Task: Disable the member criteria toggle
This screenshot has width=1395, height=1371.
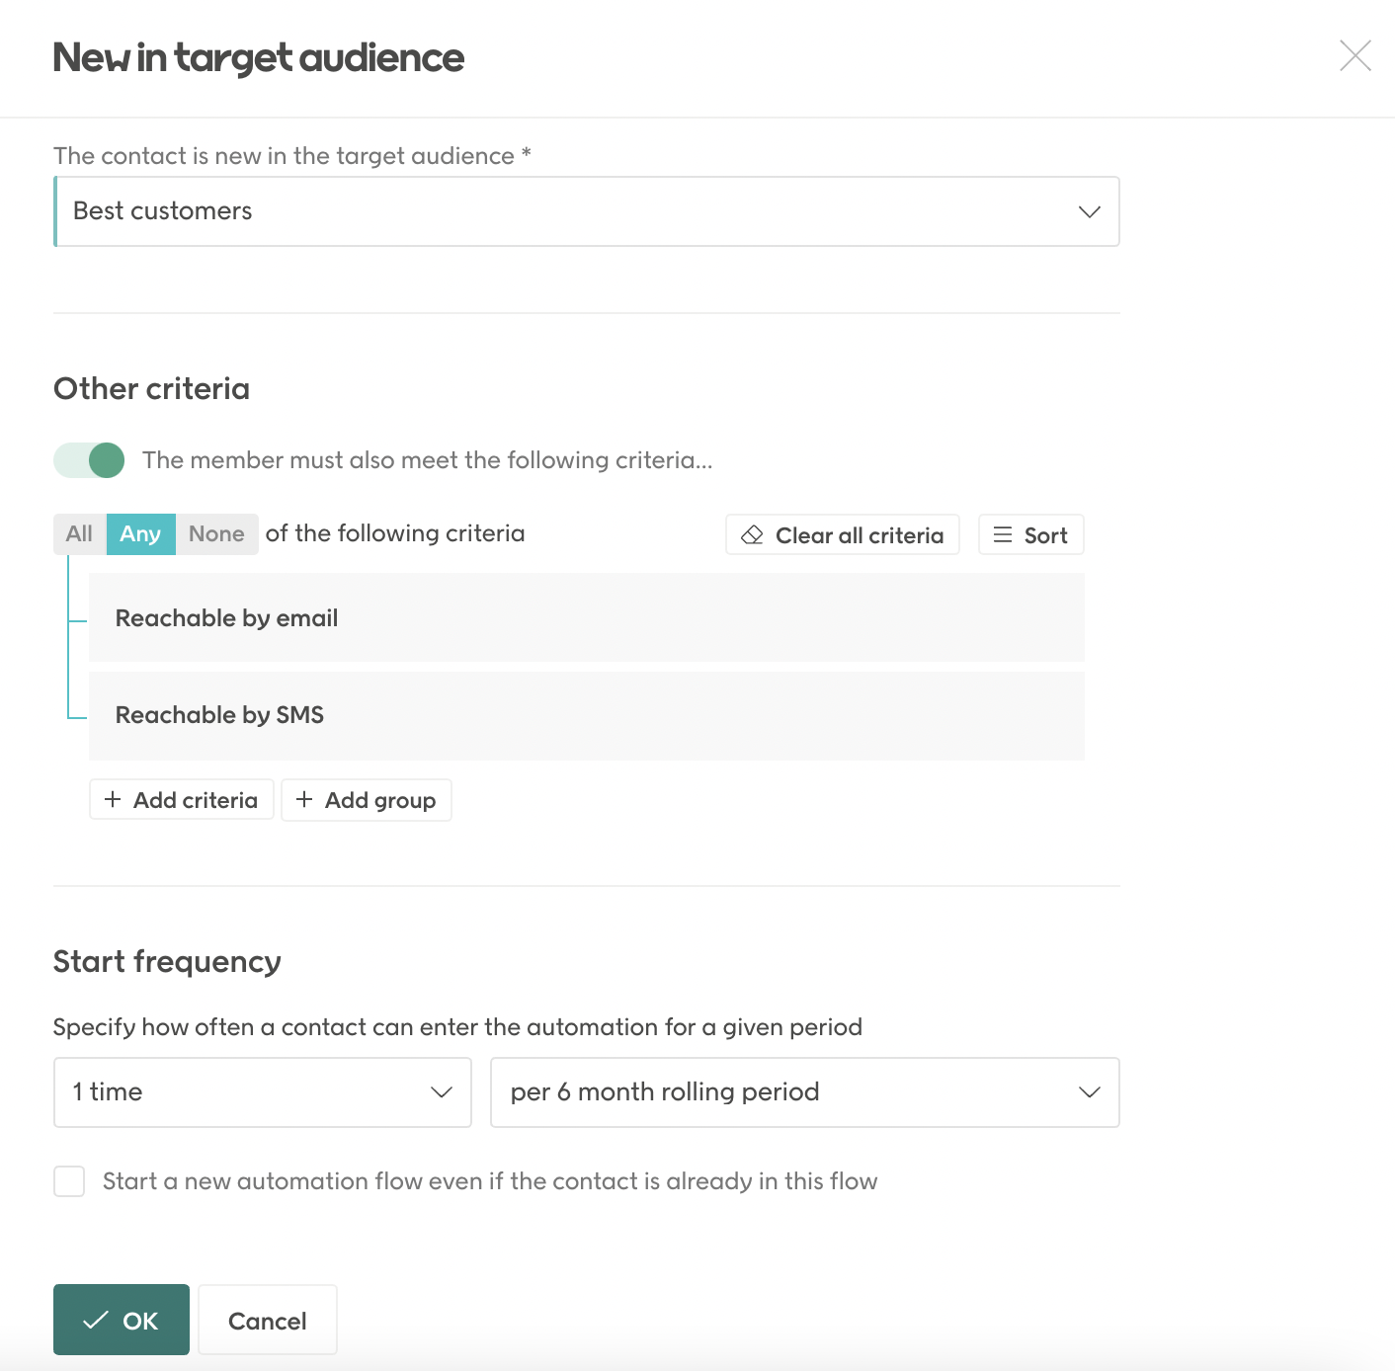Action: click(88, 459)
